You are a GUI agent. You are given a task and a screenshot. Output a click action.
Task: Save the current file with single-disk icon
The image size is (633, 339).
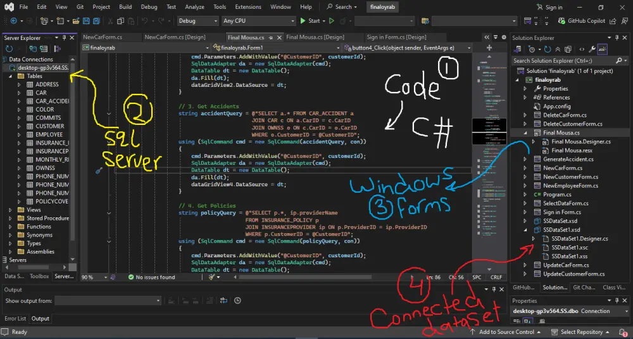pyautogui.click(x=86, y=21)
